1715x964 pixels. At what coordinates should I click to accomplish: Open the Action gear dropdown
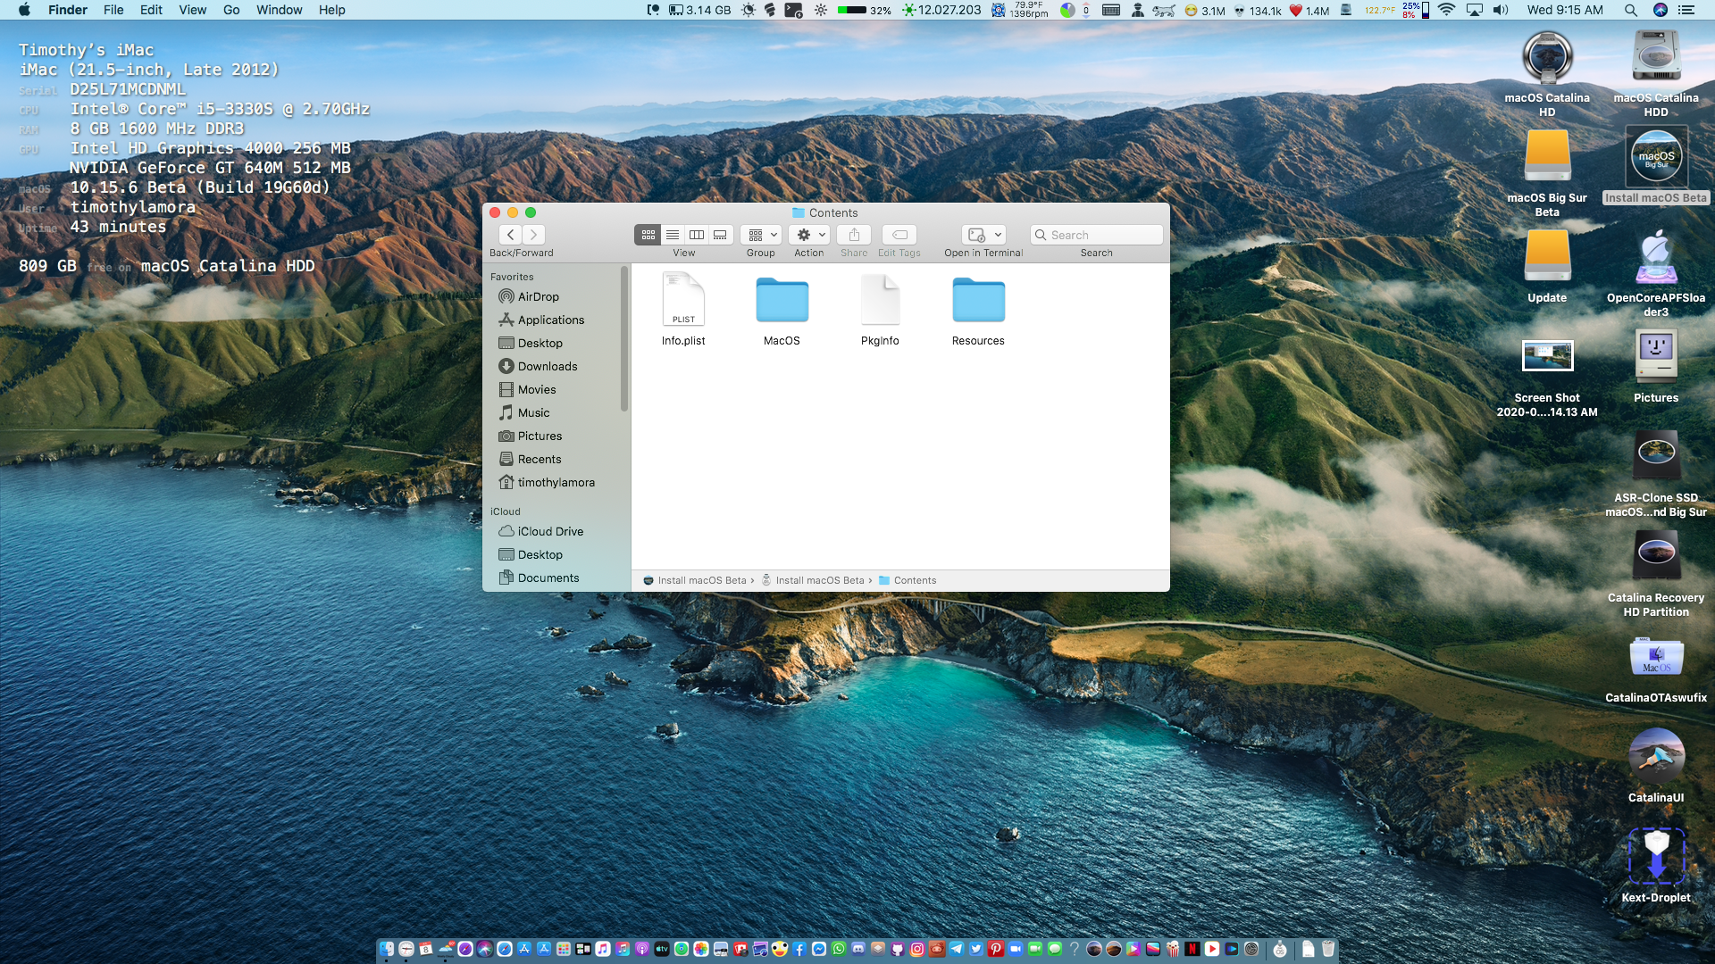[810, 235]
